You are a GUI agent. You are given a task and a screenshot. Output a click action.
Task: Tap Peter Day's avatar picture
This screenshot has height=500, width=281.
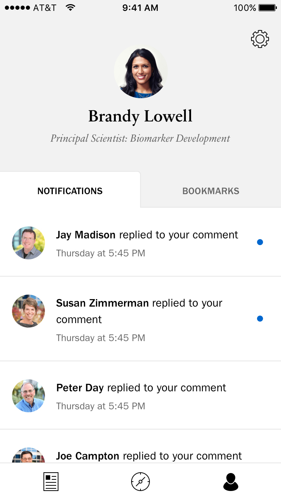coord(28,396)
